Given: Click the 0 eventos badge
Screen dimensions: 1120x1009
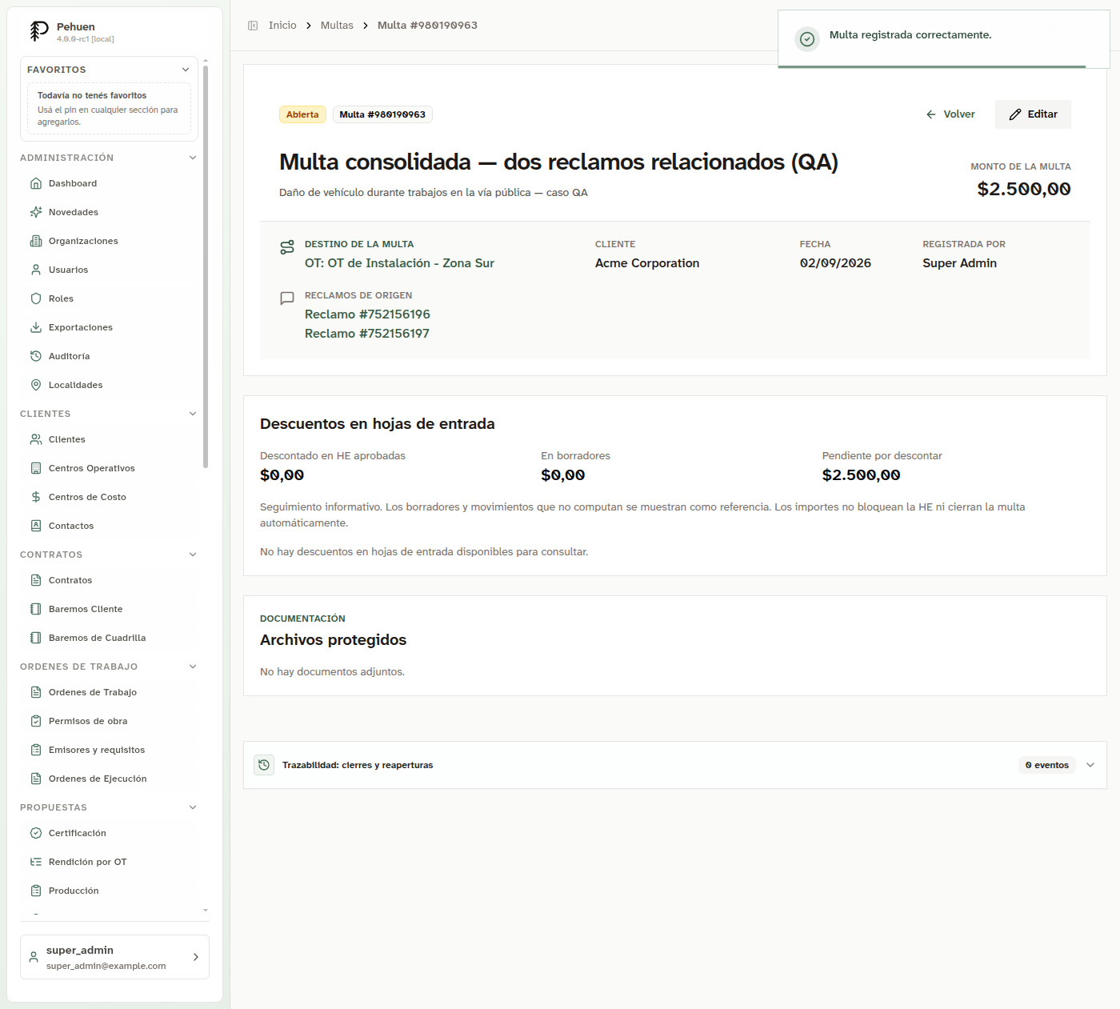Looking at the screenshot, I should pos(1047,765).
